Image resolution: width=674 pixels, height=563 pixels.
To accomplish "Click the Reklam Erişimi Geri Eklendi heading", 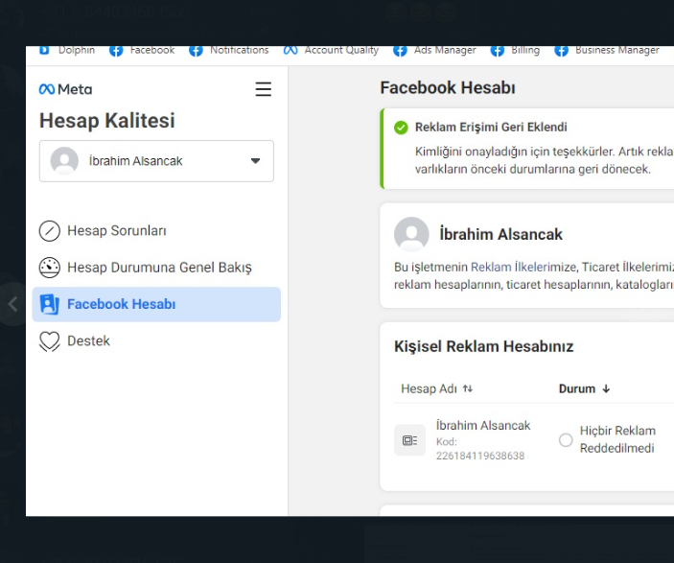I will [x=491, y=127].
